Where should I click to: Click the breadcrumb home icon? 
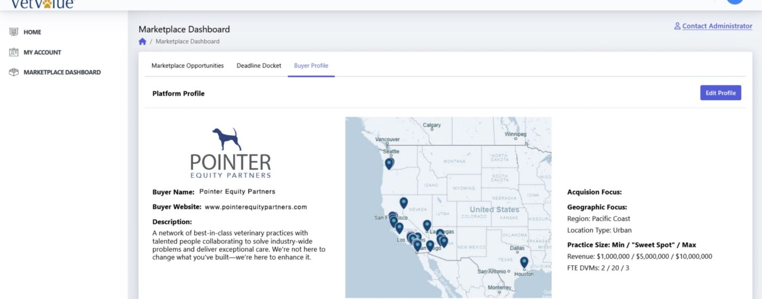143,41
